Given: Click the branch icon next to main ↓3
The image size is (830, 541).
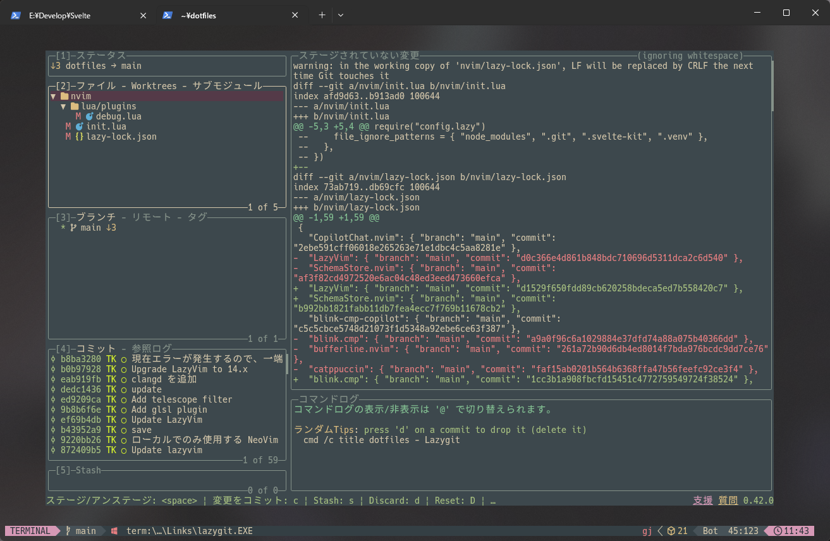Looking at the screenshot, I should [74, 228].
